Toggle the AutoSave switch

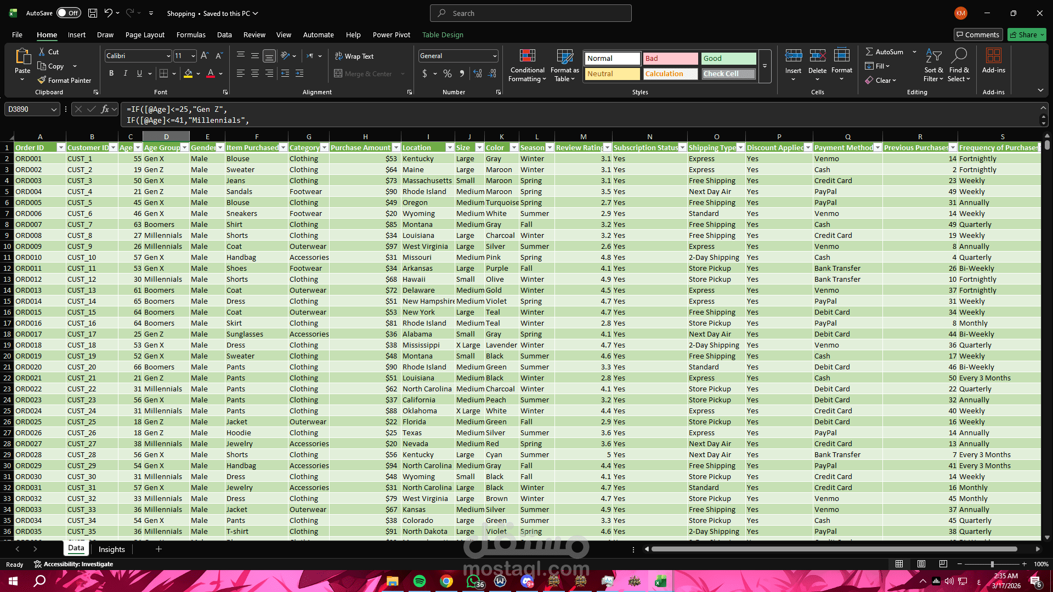(69, 13)
